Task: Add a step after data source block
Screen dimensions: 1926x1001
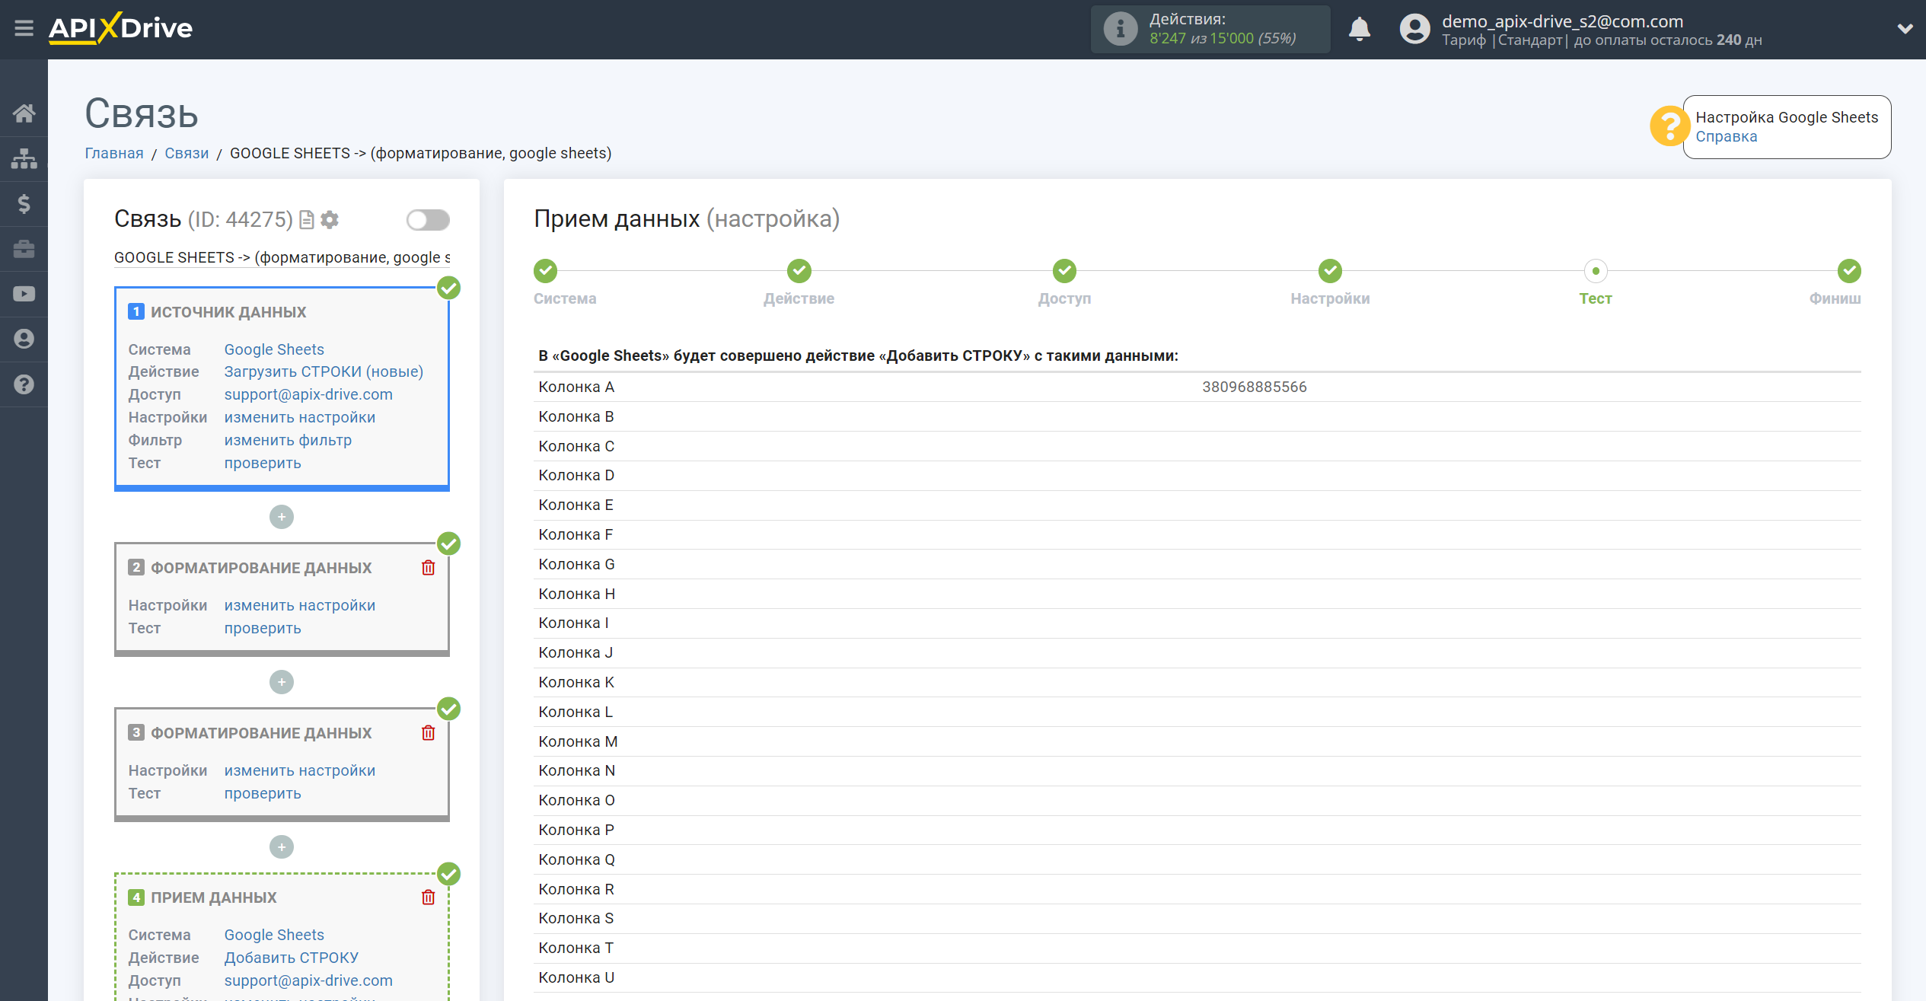Action: [x=282, y=517]
